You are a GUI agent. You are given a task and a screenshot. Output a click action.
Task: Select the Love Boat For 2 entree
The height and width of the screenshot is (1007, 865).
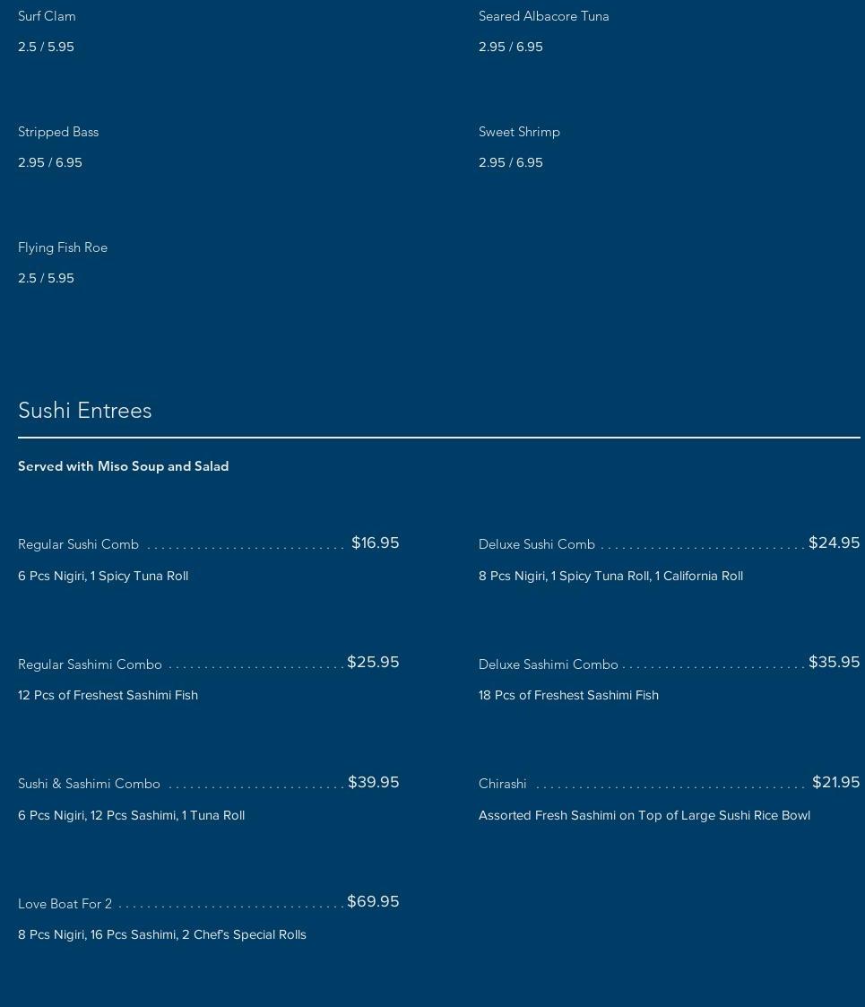coord(65,904)
